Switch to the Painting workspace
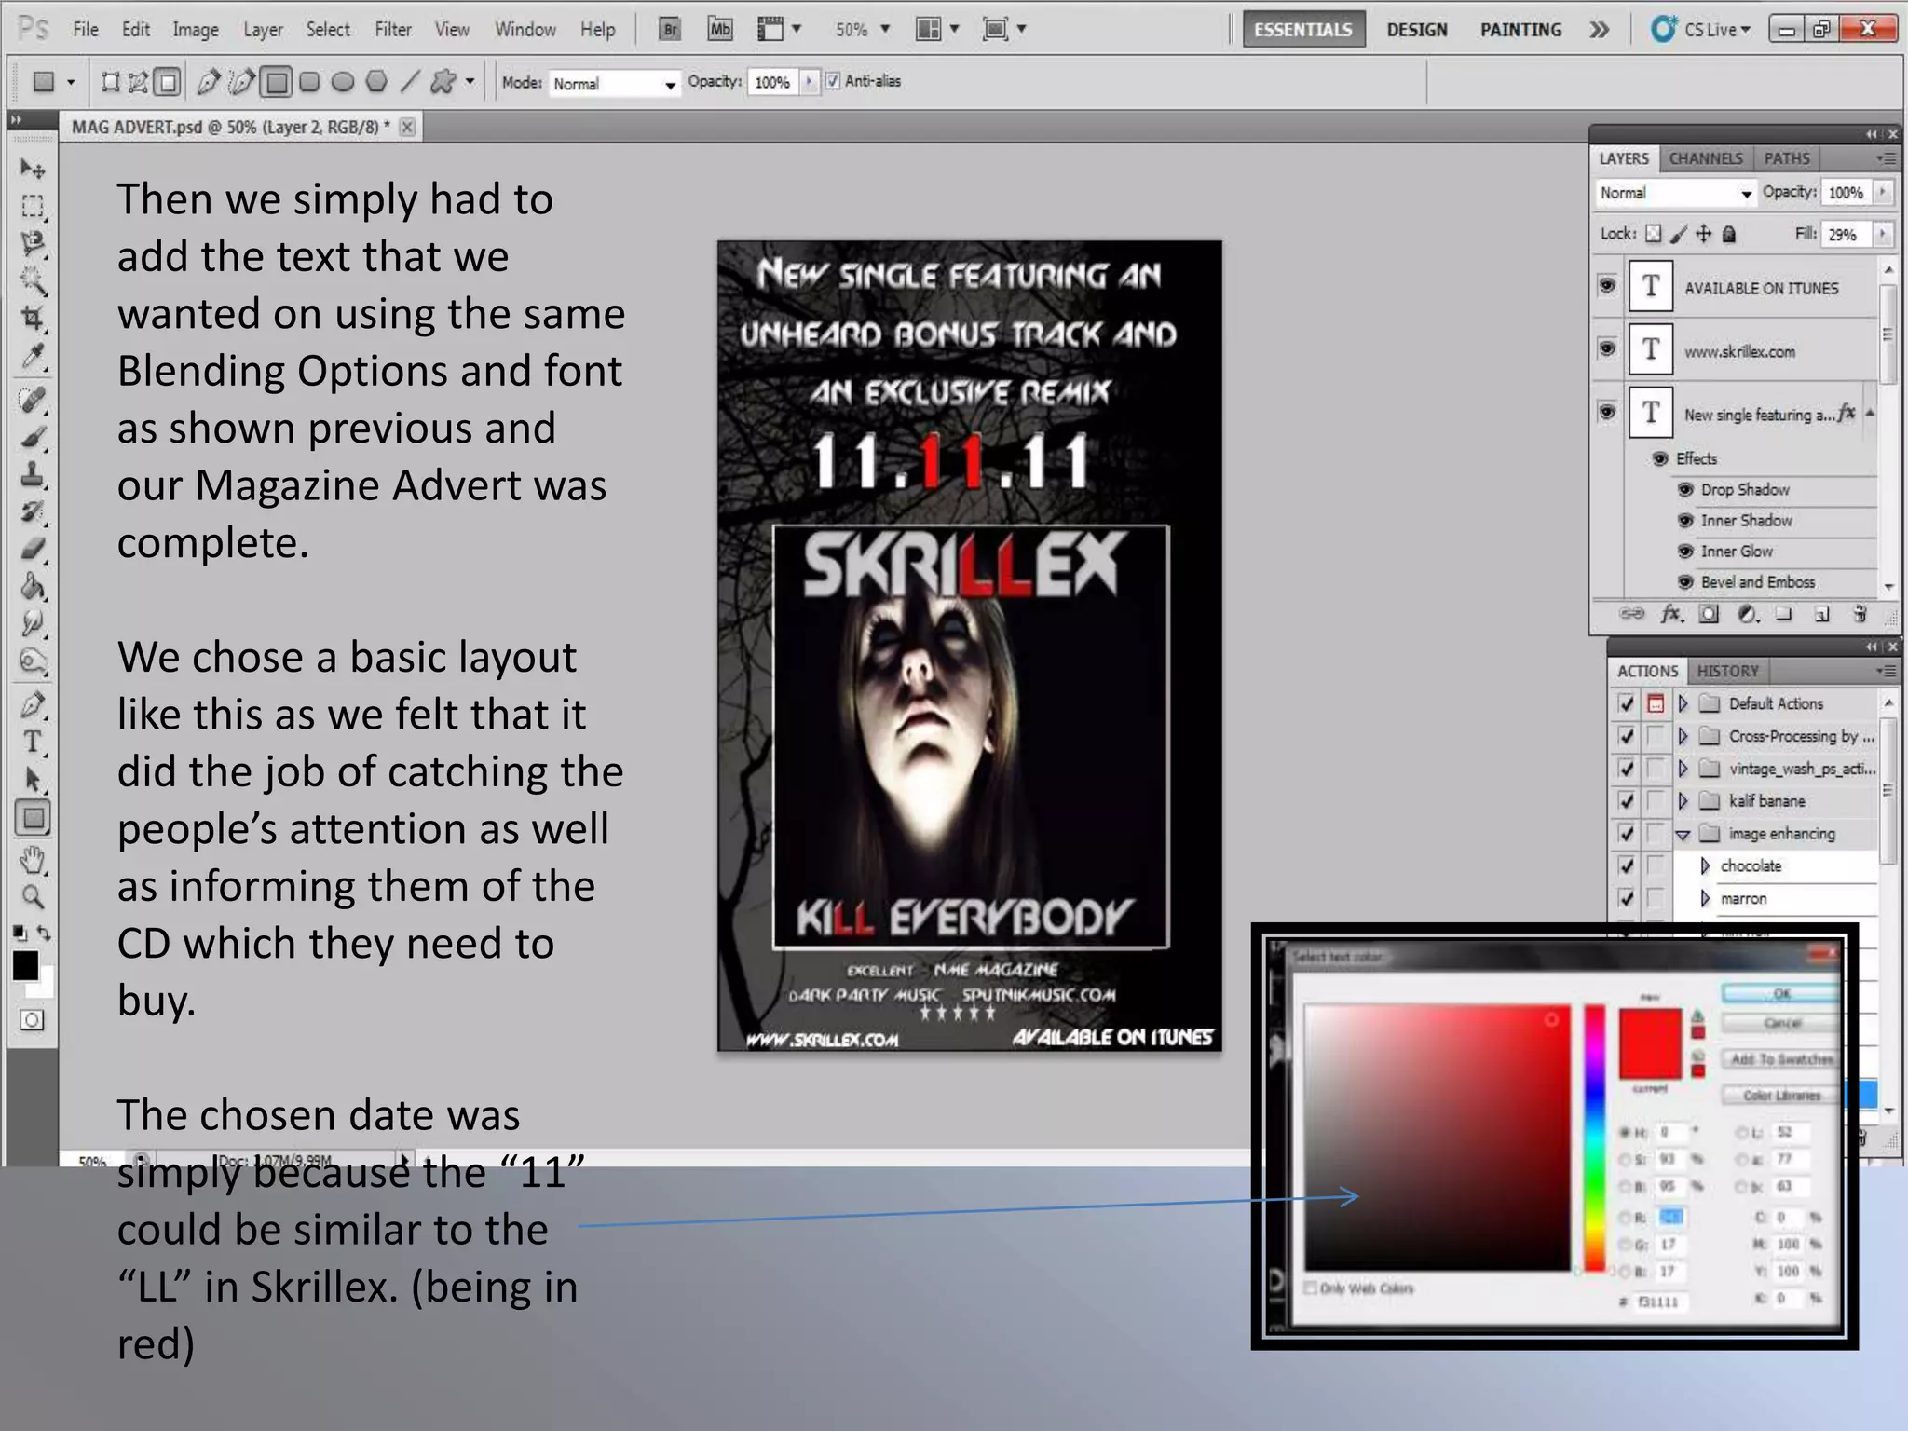 [x=1520, y=30]
